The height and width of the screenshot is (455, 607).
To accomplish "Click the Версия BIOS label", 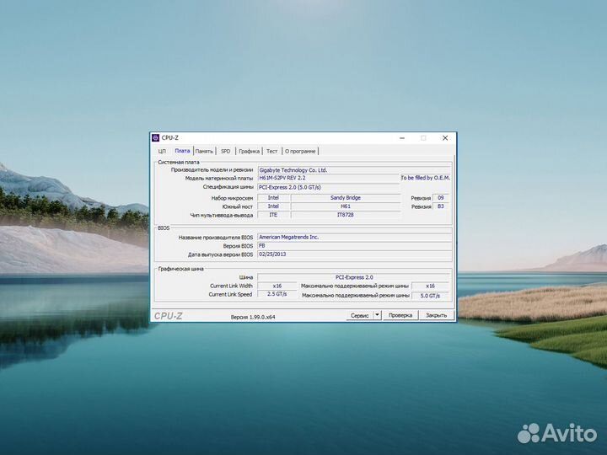I will click(238, 246).
